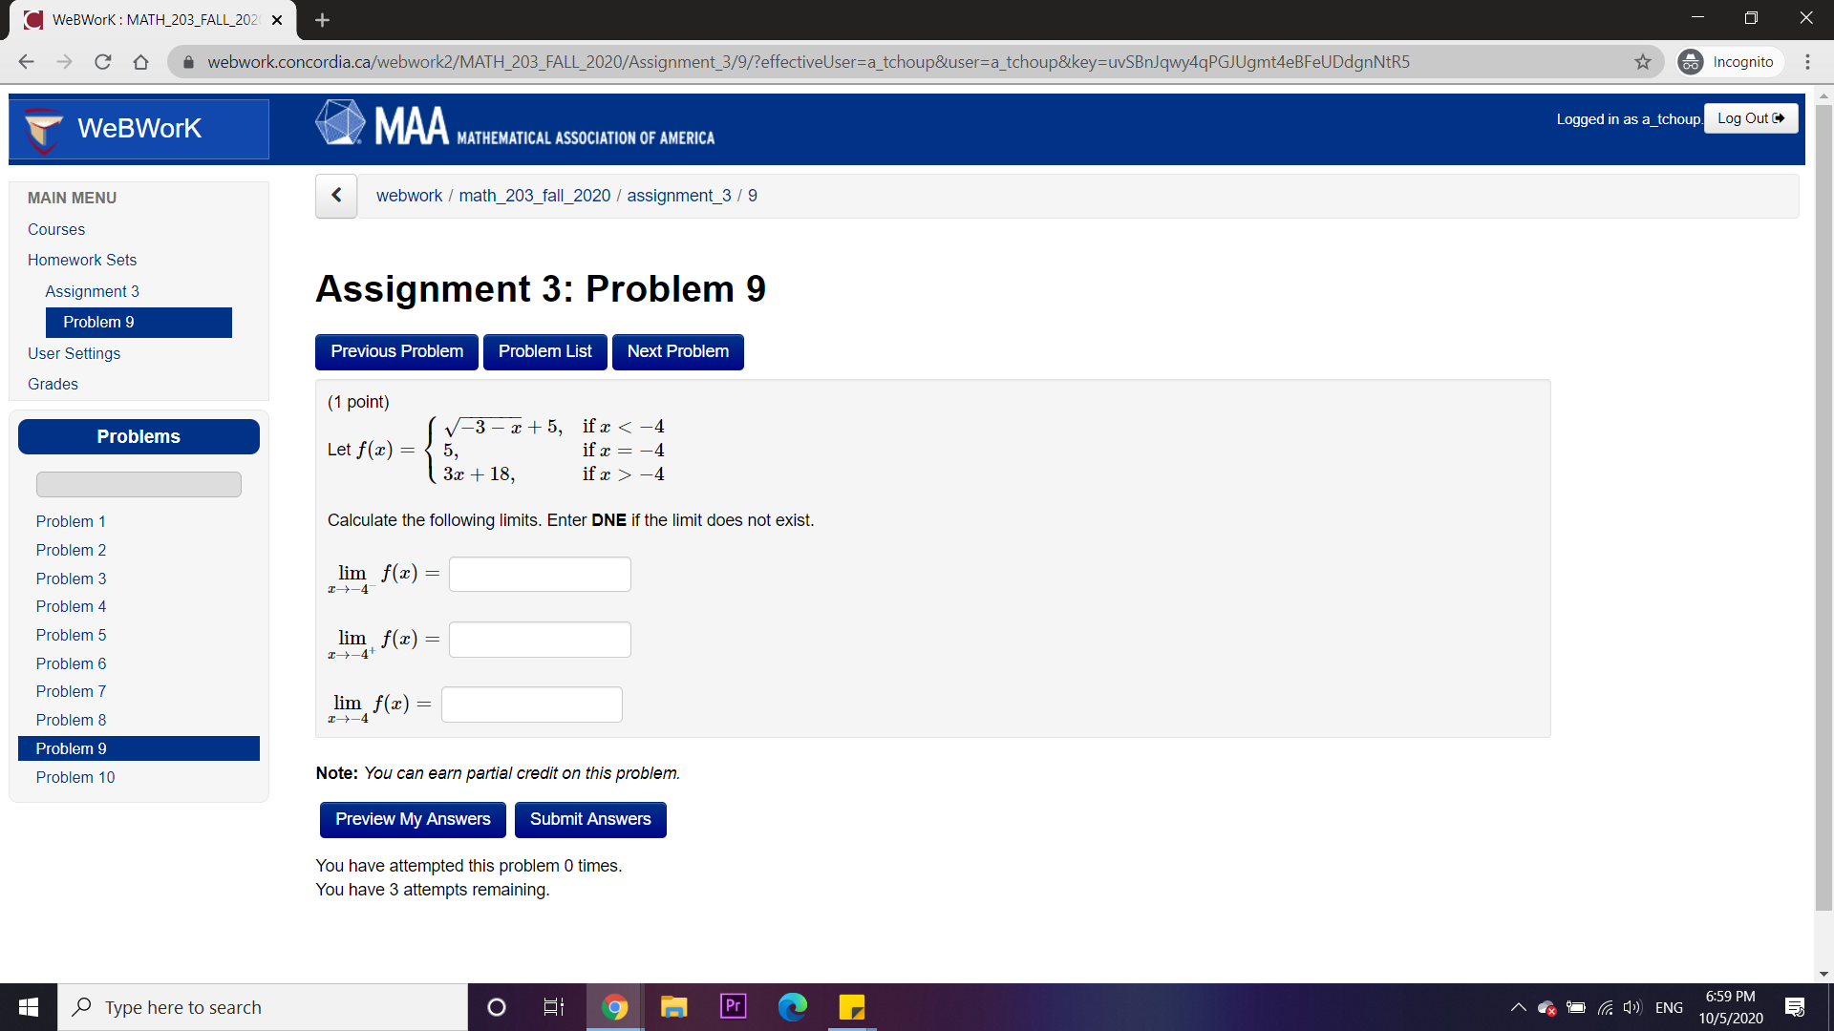Image resolution: width=1834 pixels, height=1031 pixels.
Task: Click the browser forward arrow
Action: pyautogui.click(x=64, y=62)
